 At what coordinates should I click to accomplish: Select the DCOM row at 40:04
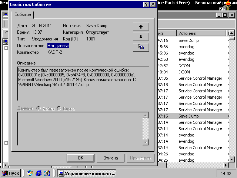(x=193, y=72)
